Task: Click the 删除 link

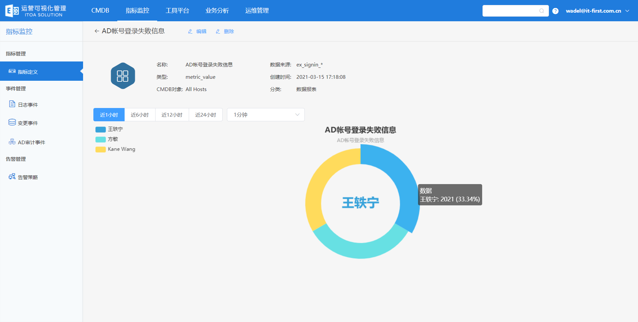Action: [229, 31]
